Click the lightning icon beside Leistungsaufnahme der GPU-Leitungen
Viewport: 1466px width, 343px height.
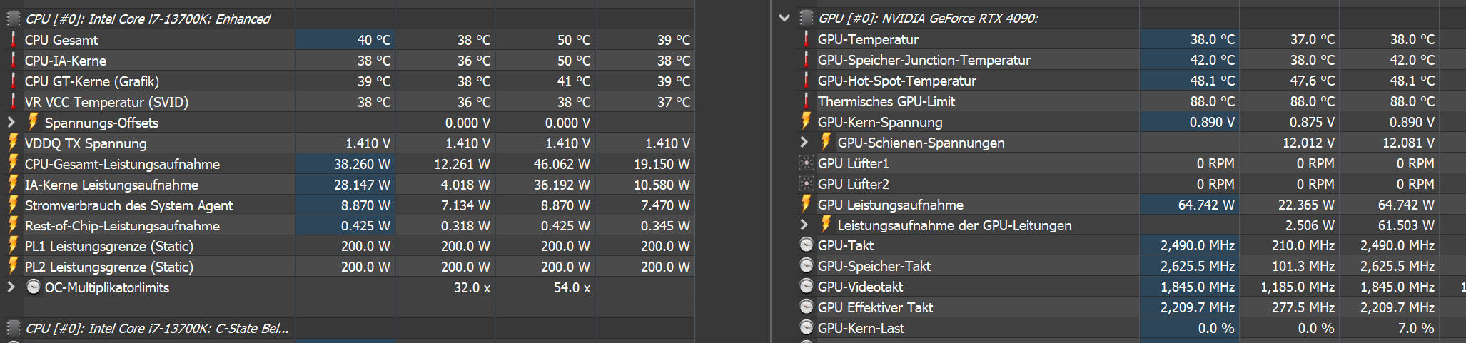pos(826,225)
